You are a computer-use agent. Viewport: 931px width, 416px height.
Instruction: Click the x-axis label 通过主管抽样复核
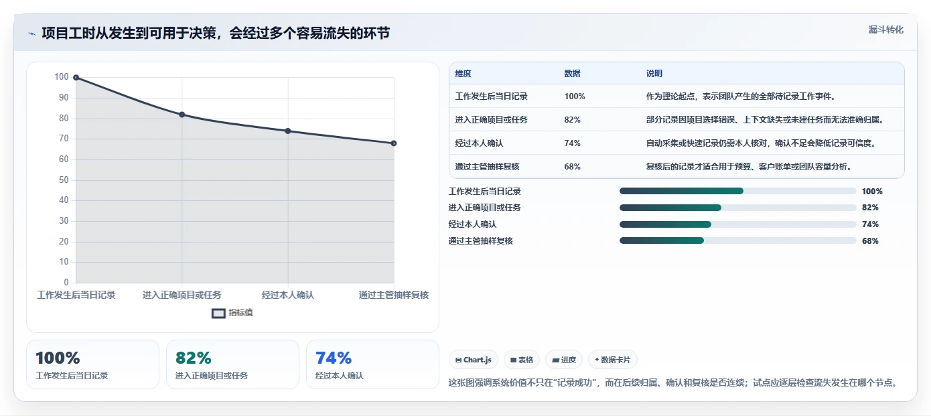tap(393, 295)
